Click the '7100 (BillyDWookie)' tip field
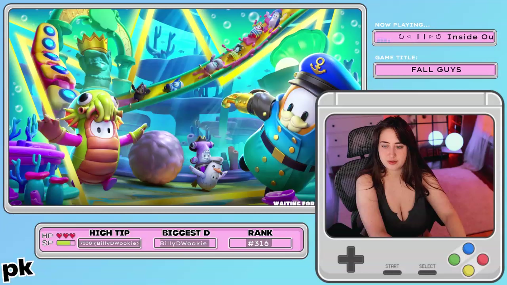This screenshot has width=507, height=285. (x=109, y=243)
